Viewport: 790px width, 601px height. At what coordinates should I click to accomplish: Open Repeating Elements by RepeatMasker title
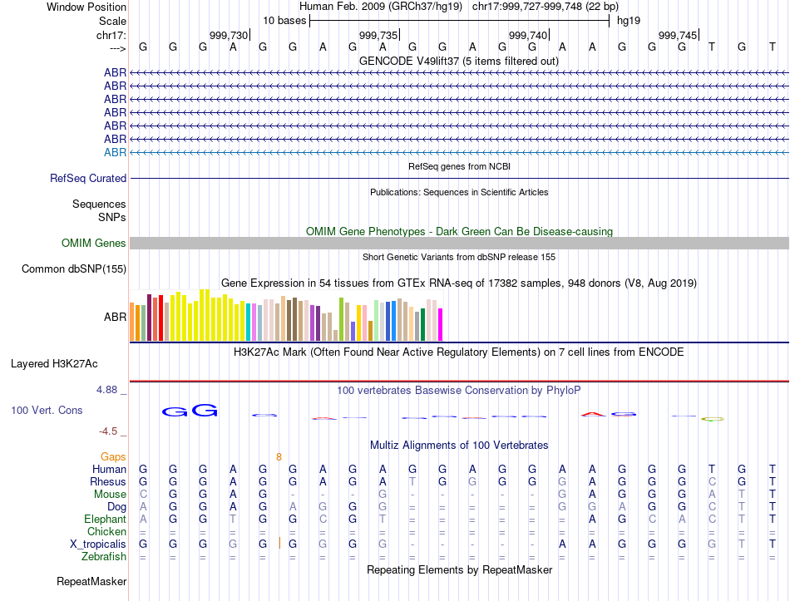(x=459, y=569)
